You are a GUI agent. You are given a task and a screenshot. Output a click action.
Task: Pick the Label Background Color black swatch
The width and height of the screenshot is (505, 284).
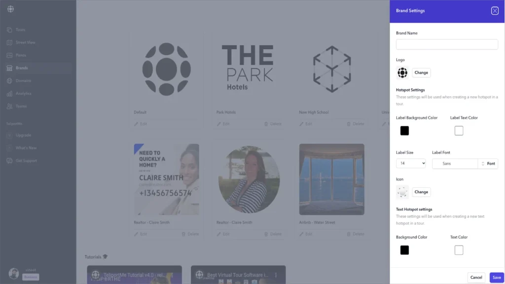[404, 131]
